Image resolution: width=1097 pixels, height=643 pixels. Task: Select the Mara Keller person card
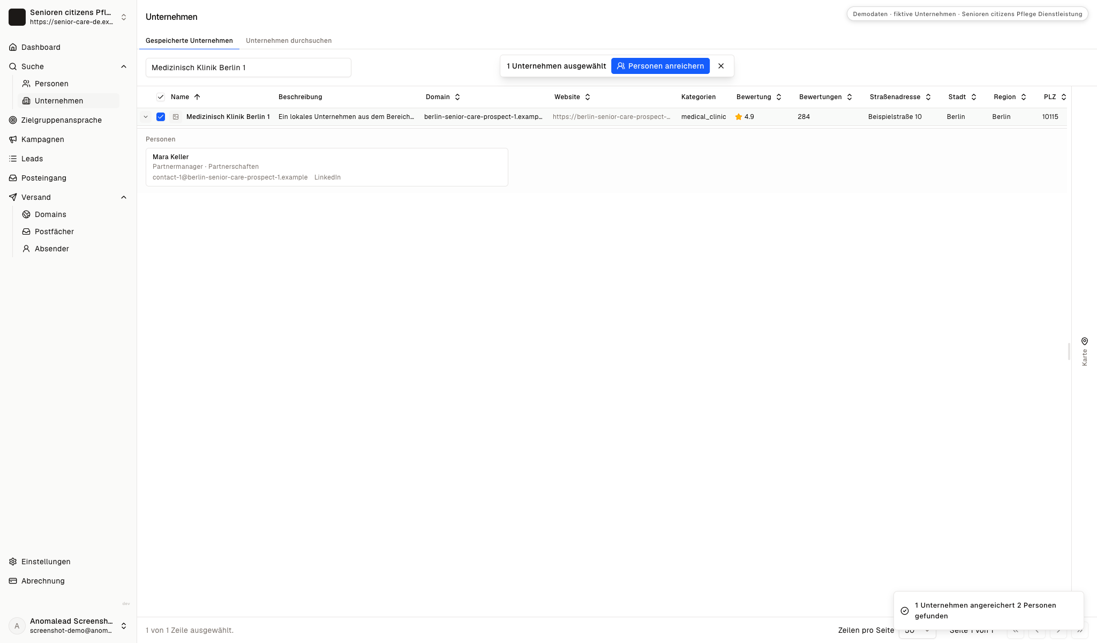point(327,167)
